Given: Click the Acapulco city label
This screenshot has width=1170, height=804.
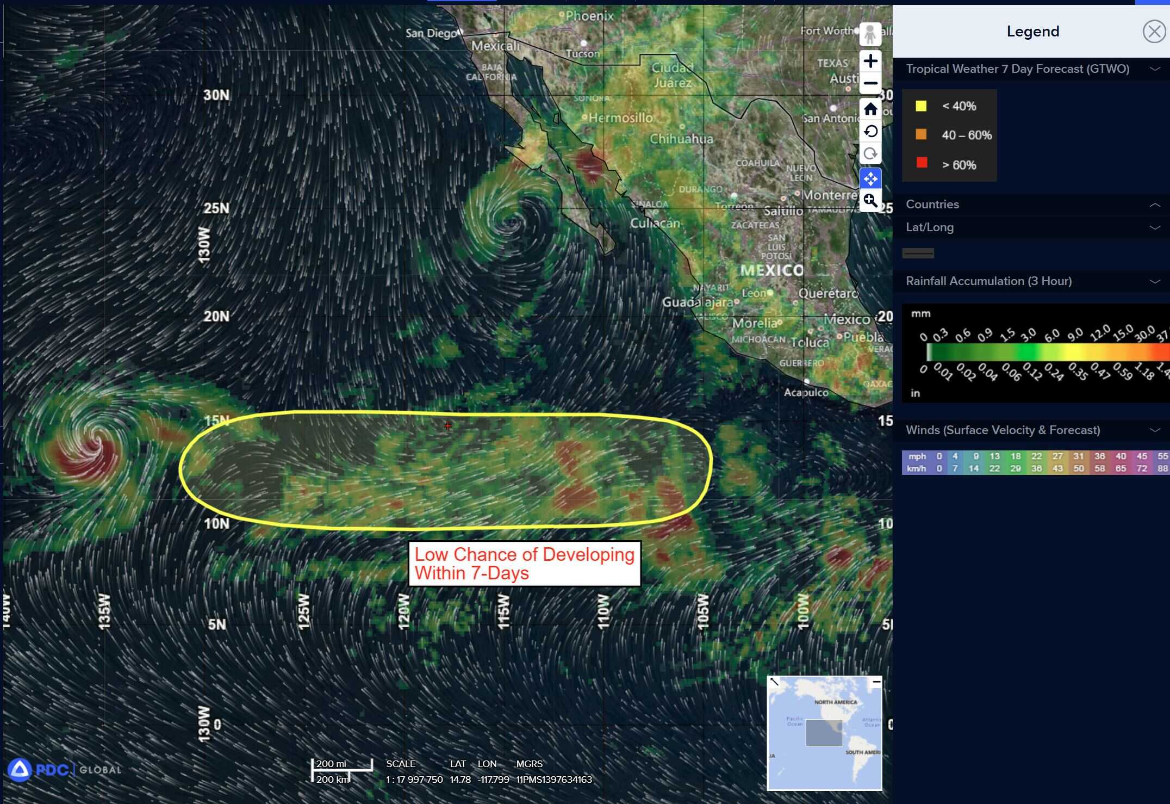Looking at the screenshot, I should click(x=806, y=392).
